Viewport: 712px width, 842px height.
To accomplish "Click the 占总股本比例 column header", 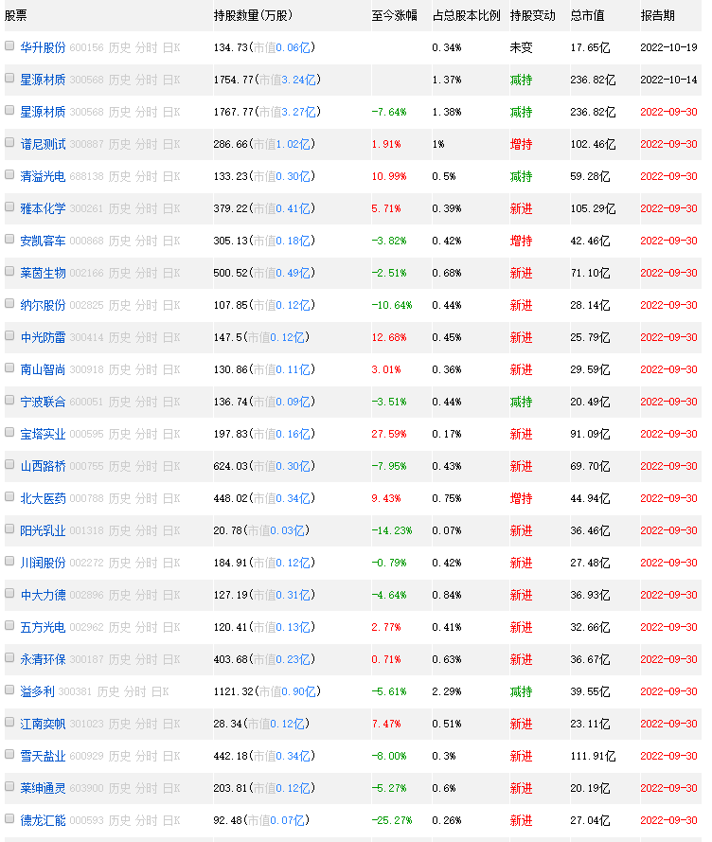I will coord(466,15).
